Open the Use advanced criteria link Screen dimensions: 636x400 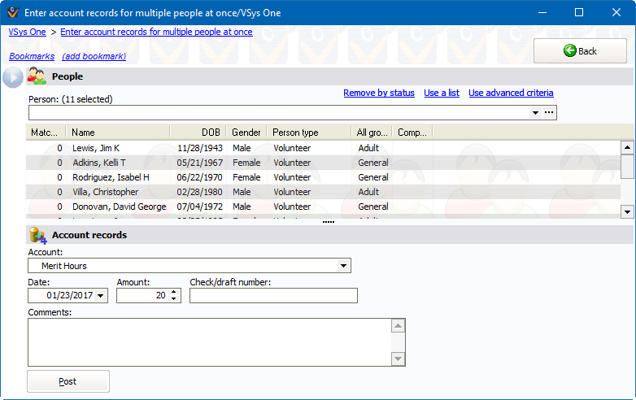[511, 93]
